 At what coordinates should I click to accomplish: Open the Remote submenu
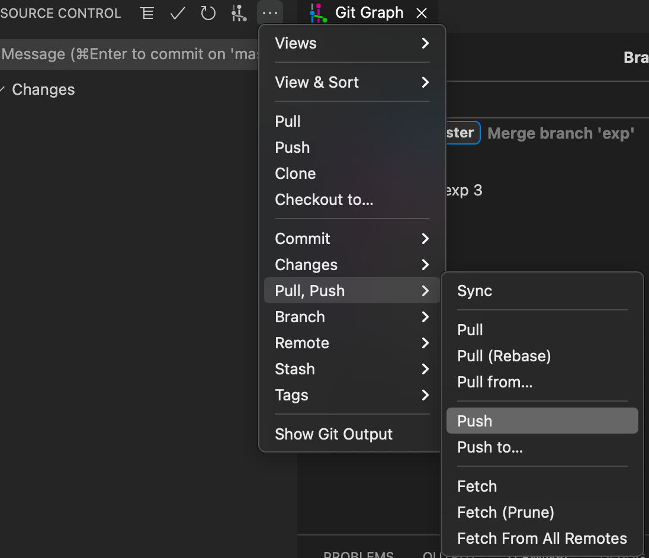(352, 343)
